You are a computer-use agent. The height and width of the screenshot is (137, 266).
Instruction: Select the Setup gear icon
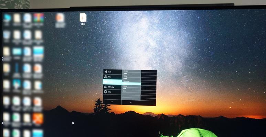pos(106,92)
